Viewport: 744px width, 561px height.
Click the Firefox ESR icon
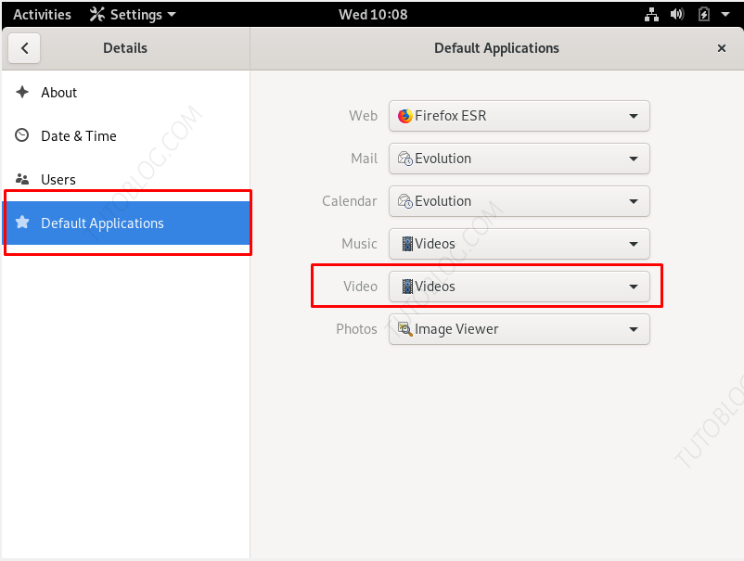click(405, 116)
